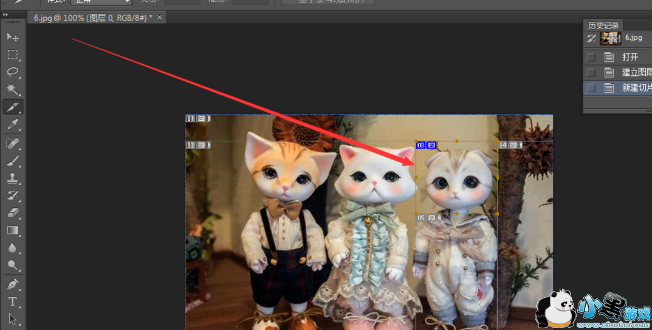The width and height of the screenshot is (652, 330).
Task: Select the 6.jpg snapshot thumbnail in history
Action: (611, 38)
